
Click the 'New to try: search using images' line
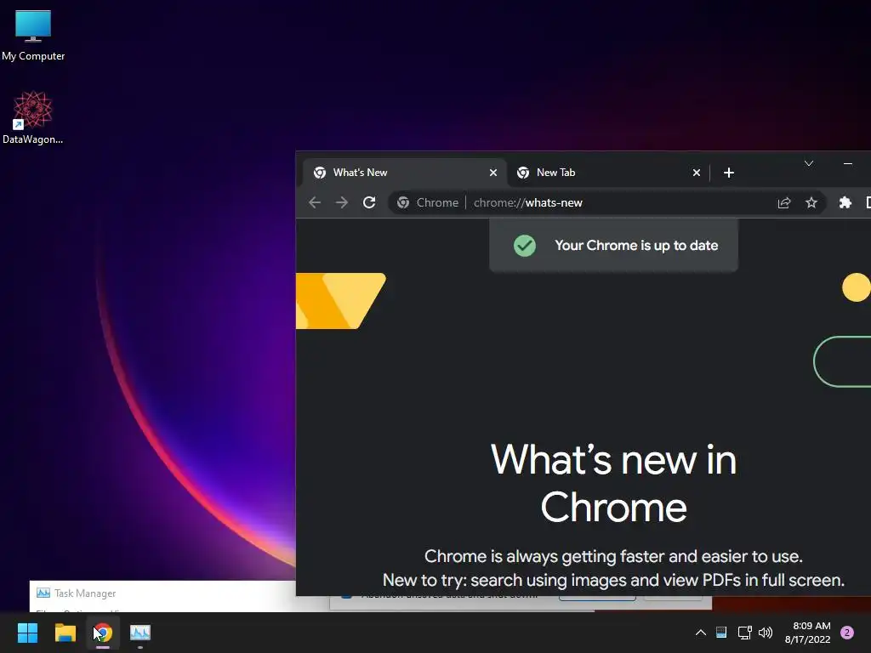(x=613, y=580)
